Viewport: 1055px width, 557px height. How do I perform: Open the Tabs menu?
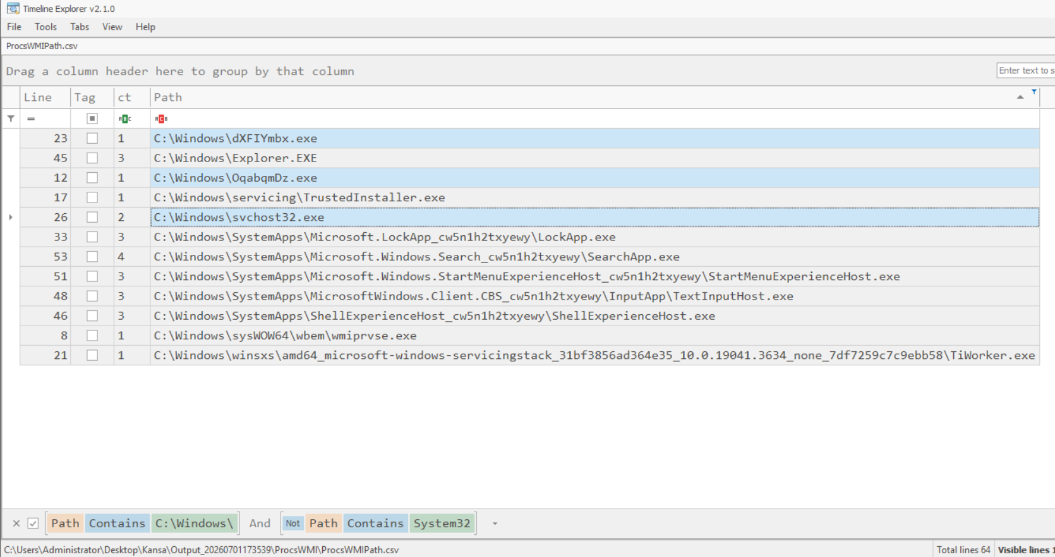pos(80,27)
